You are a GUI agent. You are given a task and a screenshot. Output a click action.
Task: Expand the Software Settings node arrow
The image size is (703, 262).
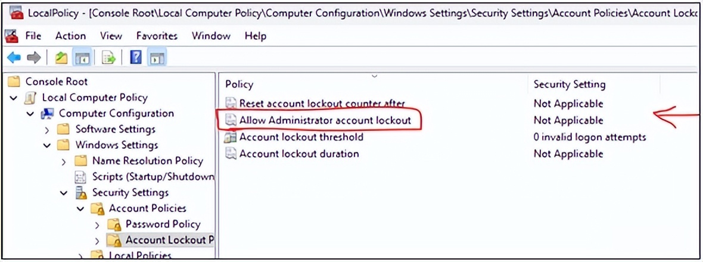(48, 129)
